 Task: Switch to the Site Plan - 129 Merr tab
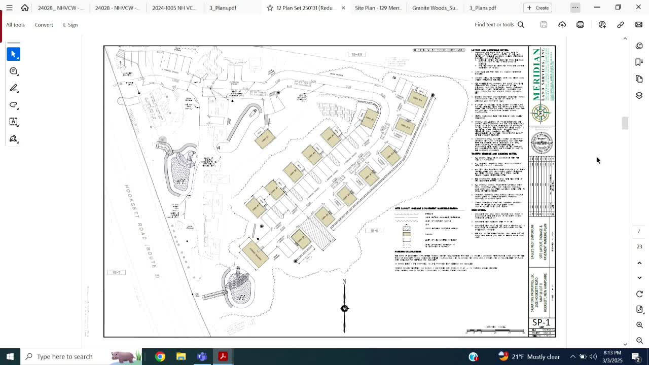[378, 8]
